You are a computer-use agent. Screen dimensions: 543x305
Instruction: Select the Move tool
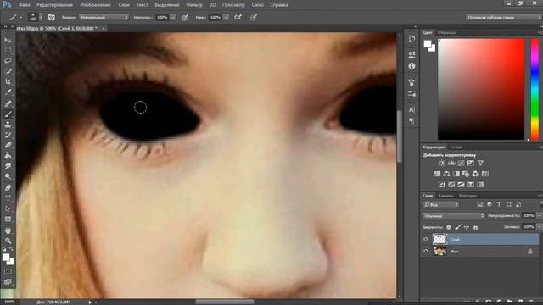(x=8, y=40)
